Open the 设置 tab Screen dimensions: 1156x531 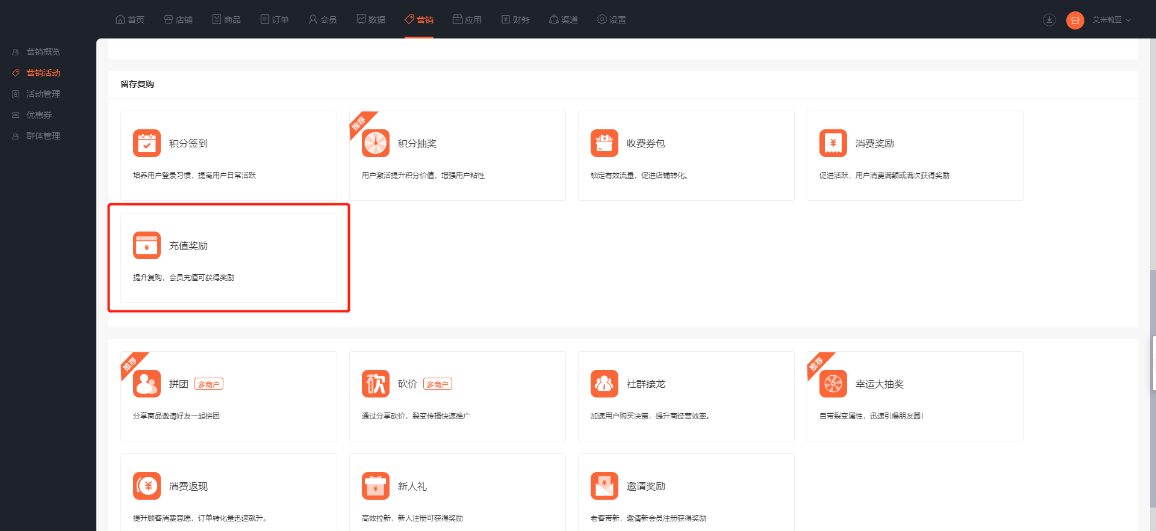coord(612,20)
